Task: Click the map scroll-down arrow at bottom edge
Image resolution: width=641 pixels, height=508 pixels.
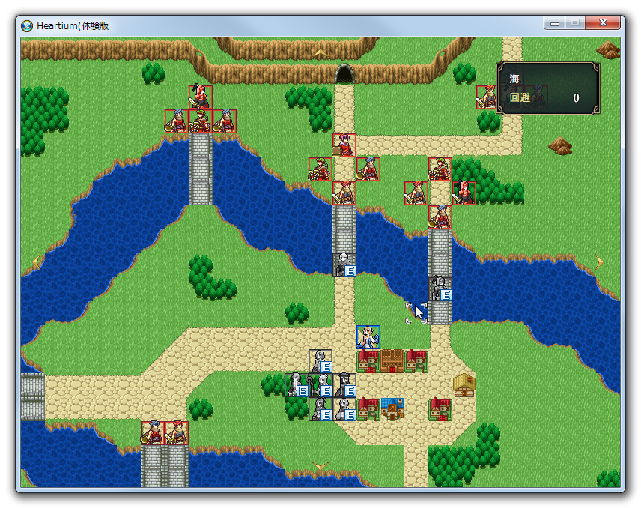Action: (x=320, y=466)
